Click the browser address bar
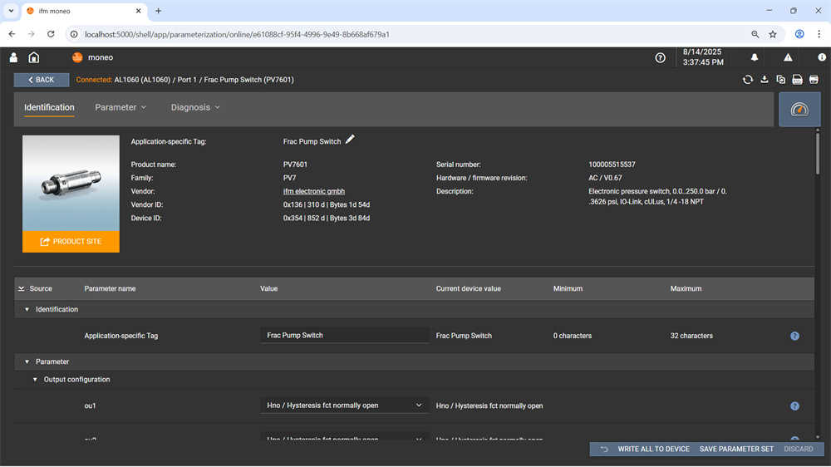831x467 pixels. [413, 34]
